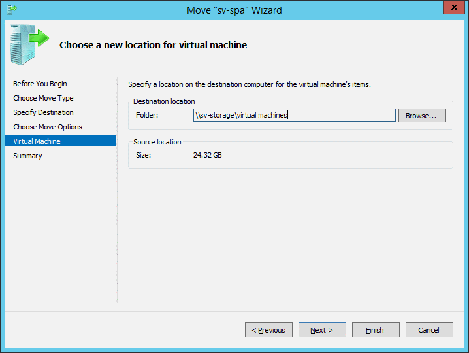Click the Source location group label
Screen dimensions: 469x353
(157, 142)
